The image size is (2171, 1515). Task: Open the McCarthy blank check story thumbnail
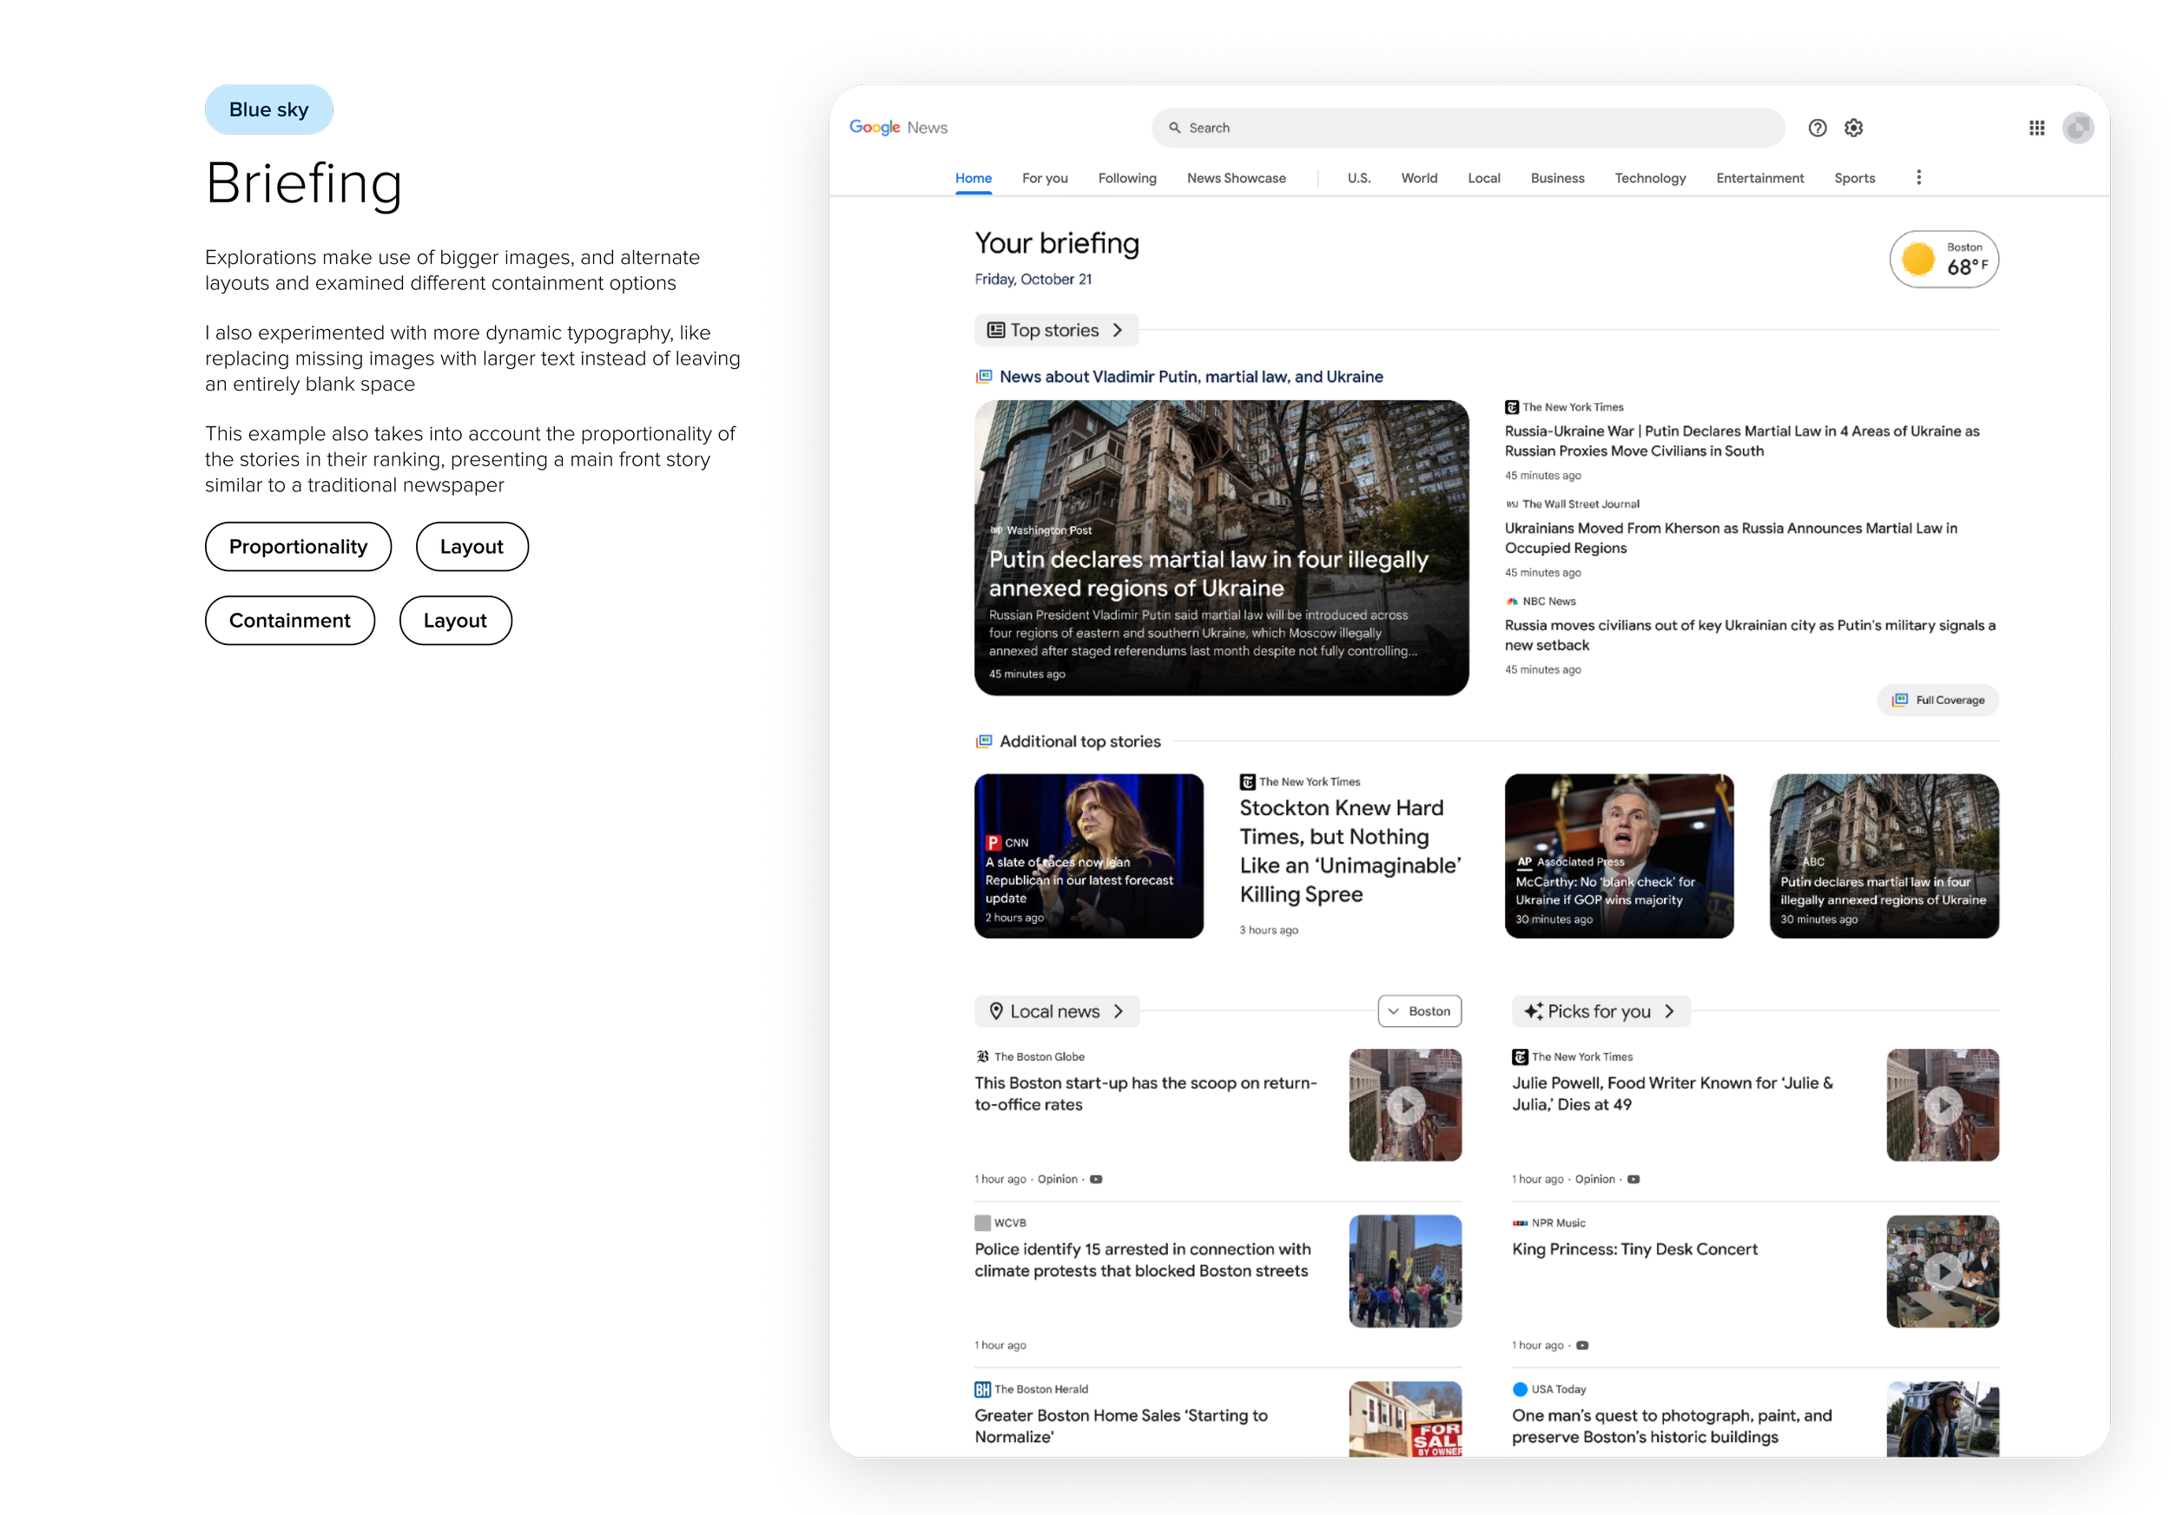[1619, 855]
